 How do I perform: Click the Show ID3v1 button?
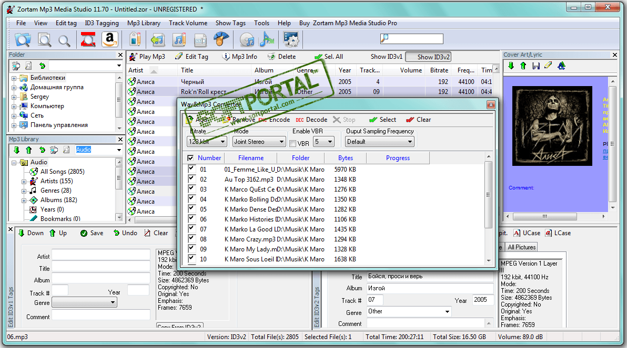(x=386, y=57)
